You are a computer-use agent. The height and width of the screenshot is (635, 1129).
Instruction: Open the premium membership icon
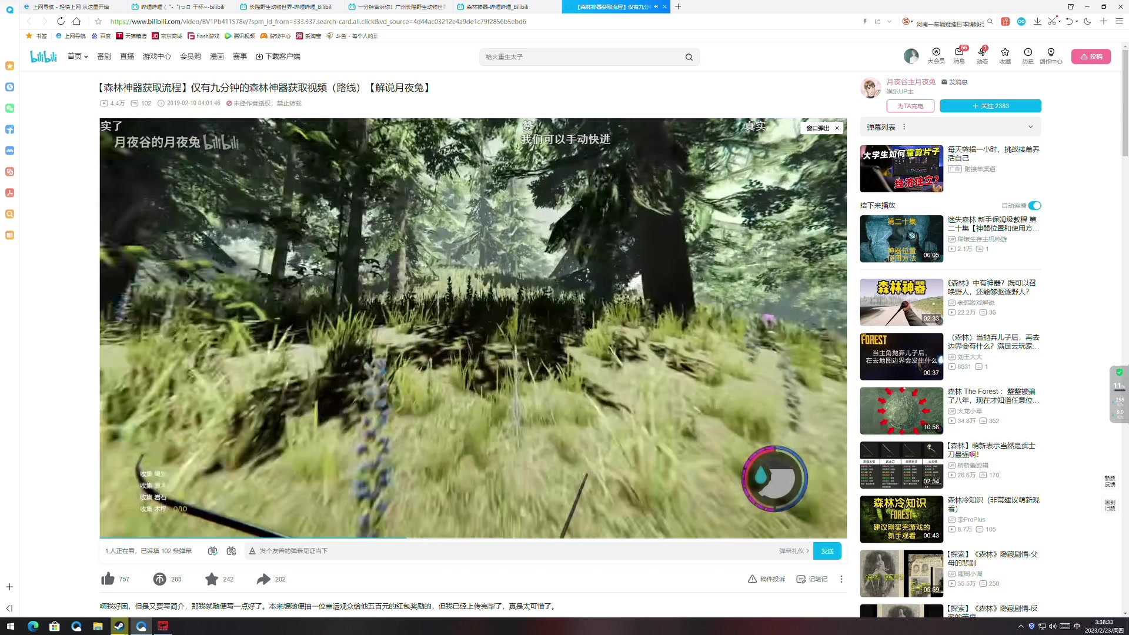tap(936, 55)
